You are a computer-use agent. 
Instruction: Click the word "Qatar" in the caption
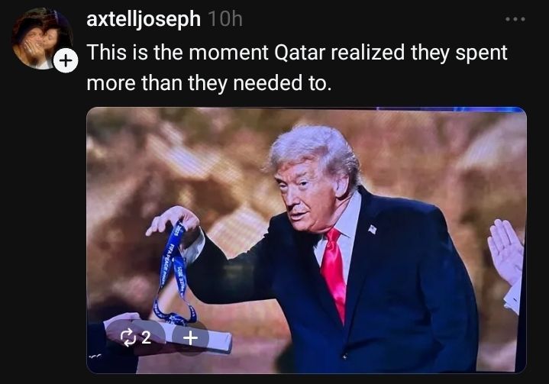click(300, 53)
